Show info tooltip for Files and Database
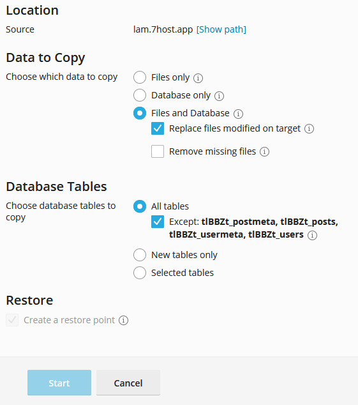Screen dimensions: 358x405 click(x=238, y=114)
